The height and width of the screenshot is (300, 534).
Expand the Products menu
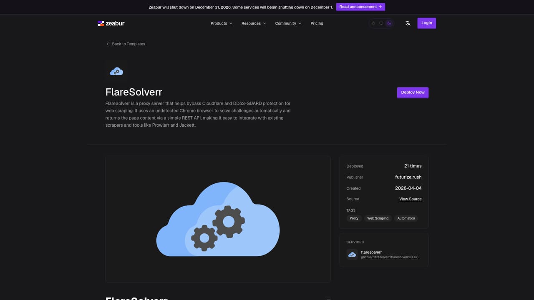pos(222,23)
